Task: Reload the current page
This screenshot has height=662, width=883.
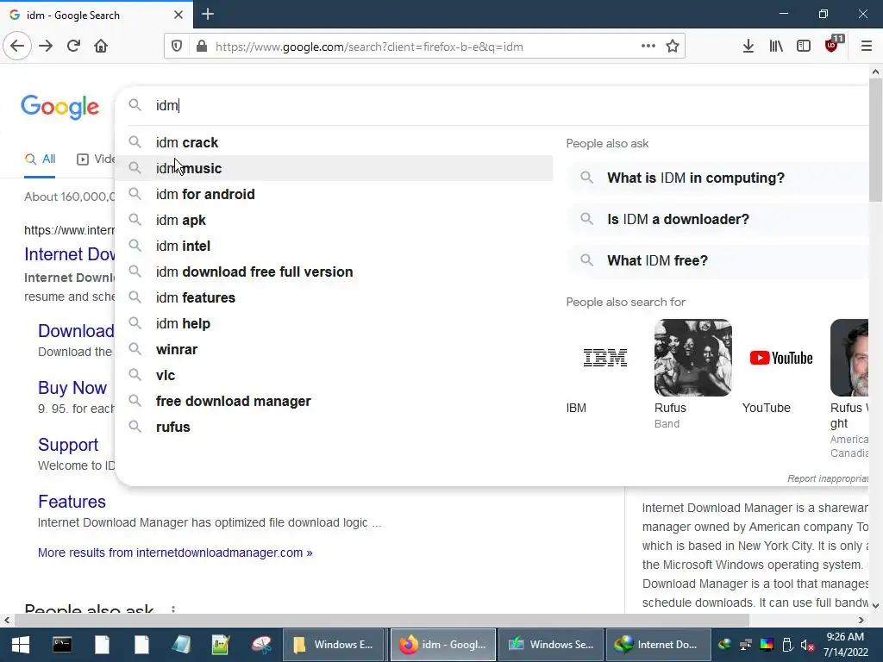Action: [73, 47]
